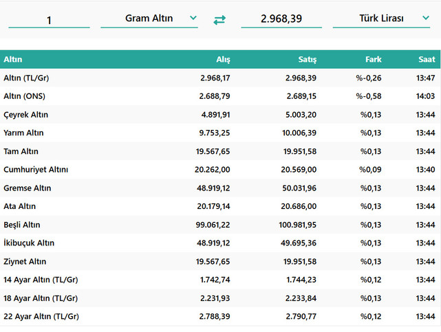Select the Ziynet Altın row

pyautogui.click(x=25, y=261)
